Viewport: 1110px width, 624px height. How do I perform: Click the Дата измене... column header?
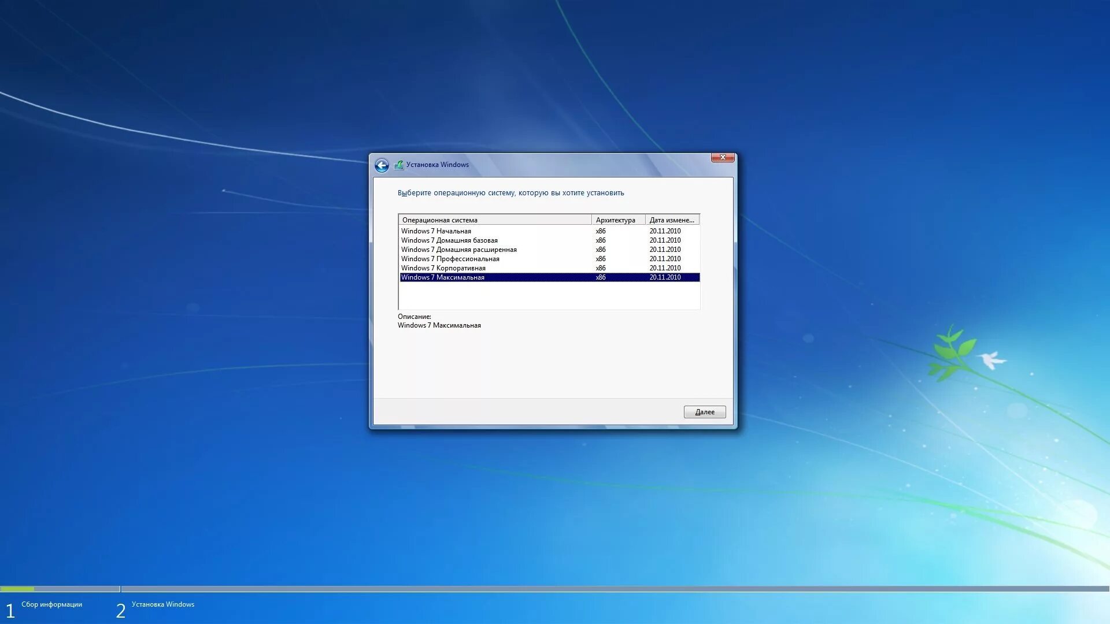click(x=672, y=220)
